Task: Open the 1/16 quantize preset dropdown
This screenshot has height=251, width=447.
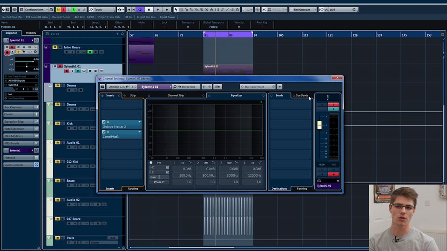Action: [x=342, y=9]
